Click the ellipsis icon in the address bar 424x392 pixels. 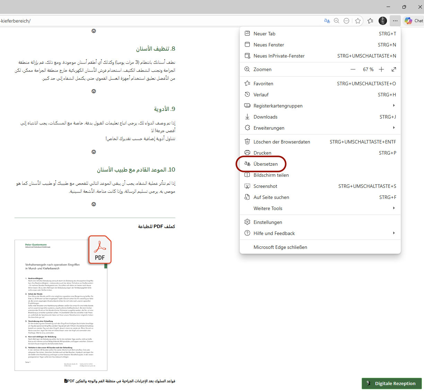pos(346,21)
